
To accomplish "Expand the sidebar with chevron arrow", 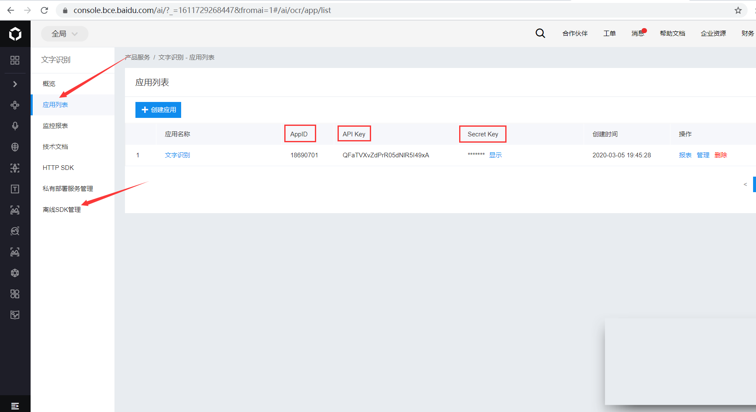I will pos(15,84).
